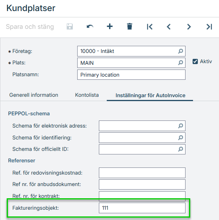Click Ref. nr. för kontrakt field

(x=142, y=196)
